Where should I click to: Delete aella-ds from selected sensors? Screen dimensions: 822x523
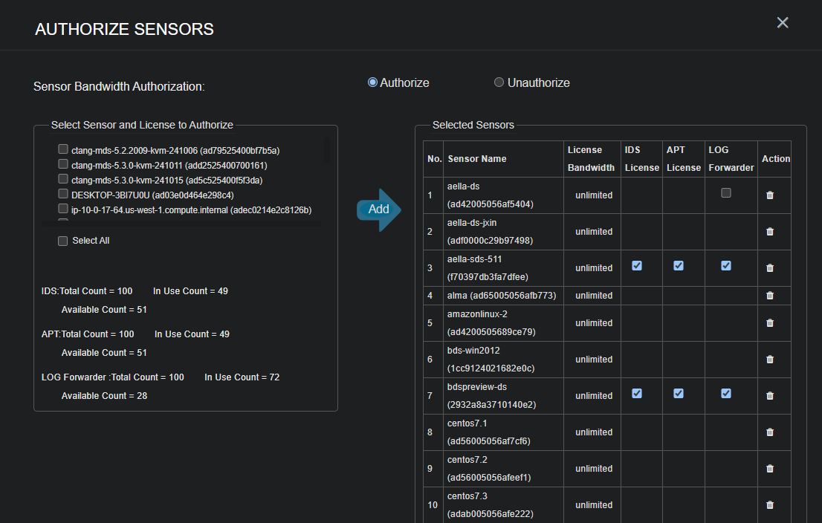770,195
